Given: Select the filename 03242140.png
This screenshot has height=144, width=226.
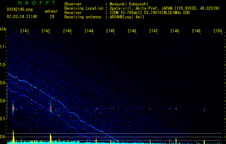Looking at the screenshot, I should [20, 10].
